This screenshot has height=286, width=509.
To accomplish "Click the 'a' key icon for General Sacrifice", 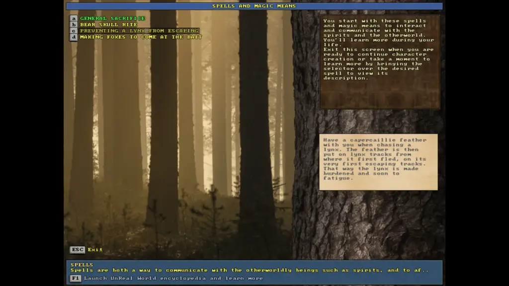I will click(x=74, y=18).
